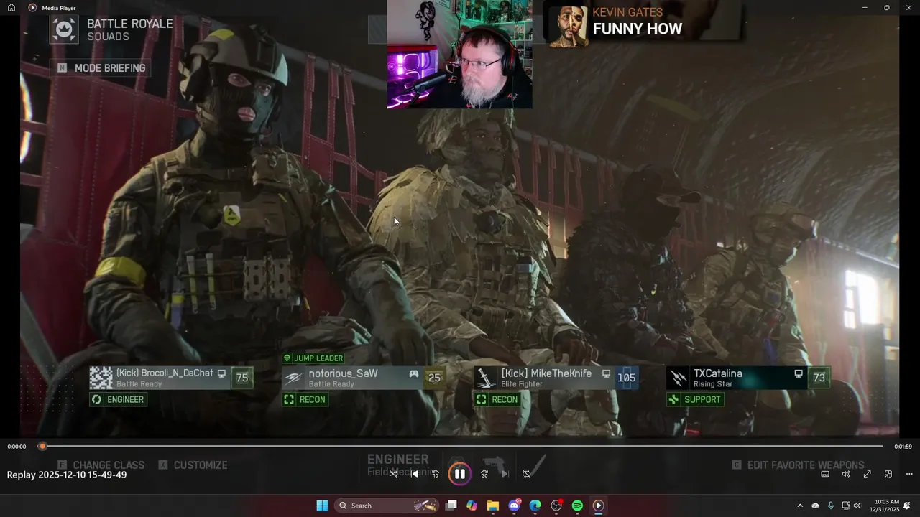Open Microsoft Edge from taskbar
The height and width of the screenshot is (517, 920).
[535, 506]
